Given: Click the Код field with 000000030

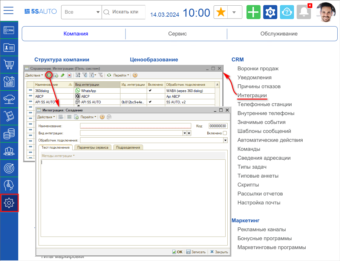Looking at the screenshot, I should click(x=218, y=126).
